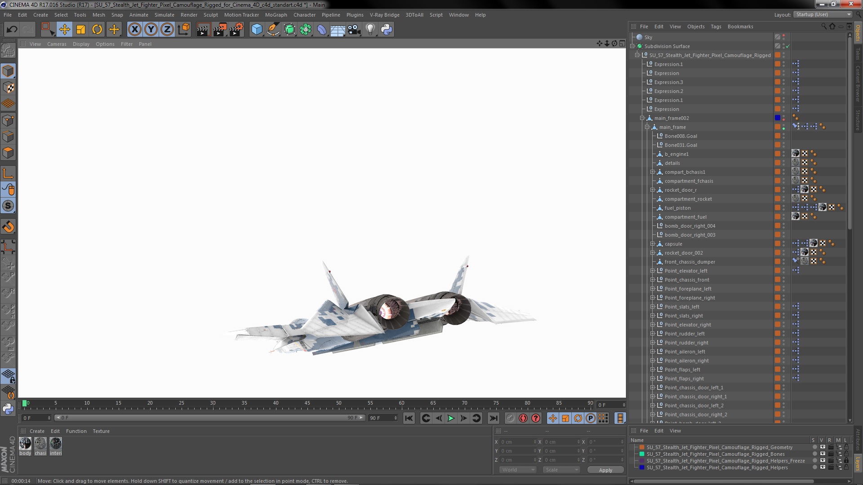Image resolution: width=863 pixels, height=485 pixels.
Task: Enable Axis mode in left toolbar
Action: click(x=8, y=173)
